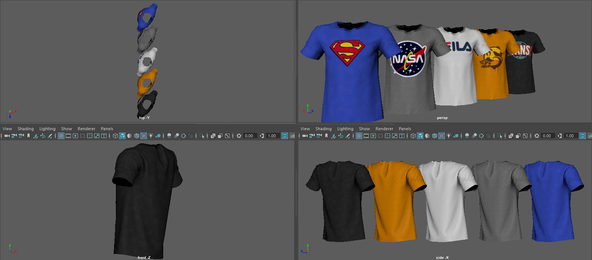
Task: Use default material in front view toolbar
Action: click(x=129, y=136)
